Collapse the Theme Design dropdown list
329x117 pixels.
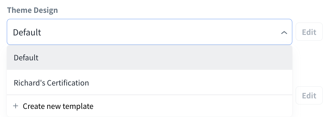pos(284,33)
